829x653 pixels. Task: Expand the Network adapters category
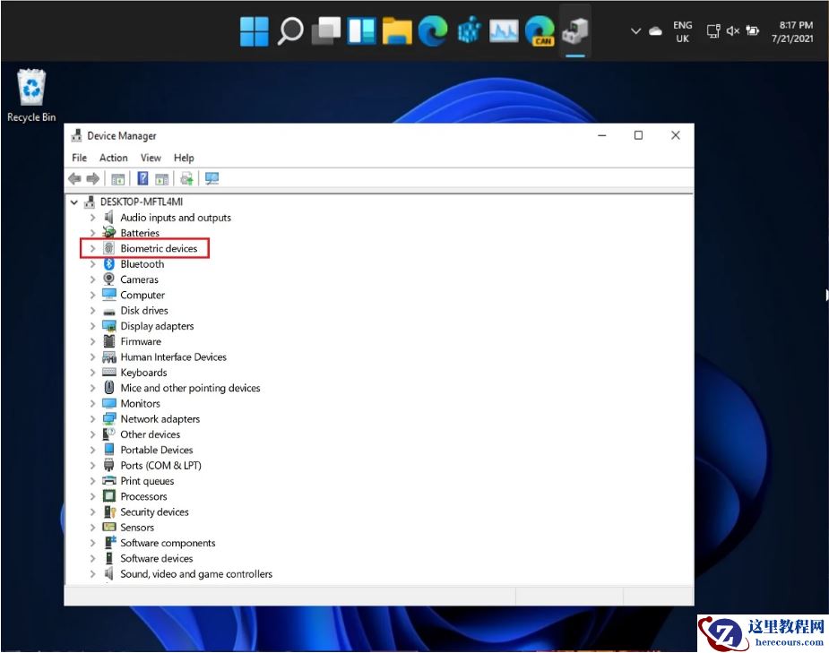point(93,418)
